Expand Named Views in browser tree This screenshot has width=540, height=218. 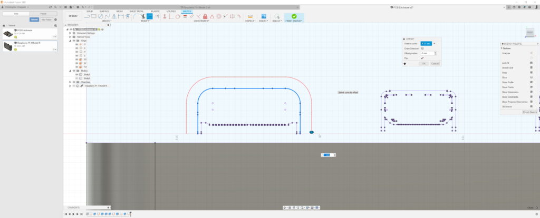pos(70,37)
